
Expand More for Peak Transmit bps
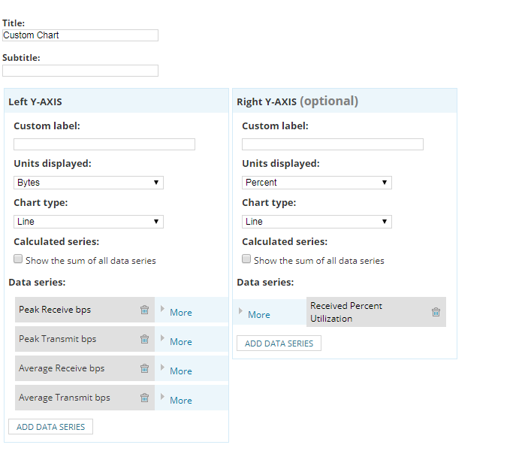(x=180, y=341)
